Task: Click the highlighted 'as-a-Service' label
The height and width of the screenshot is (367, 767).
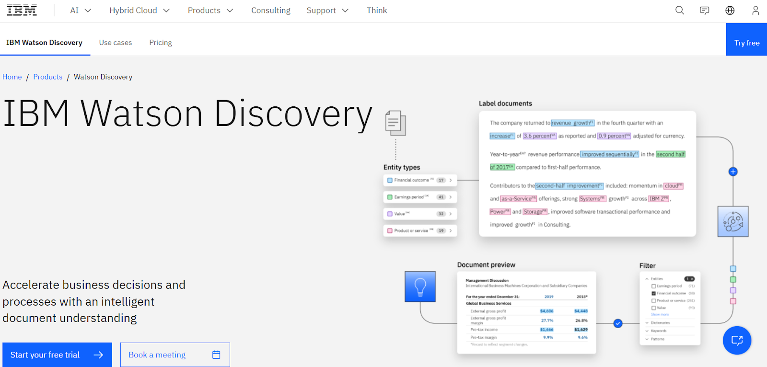Action: tap(518, 199)
